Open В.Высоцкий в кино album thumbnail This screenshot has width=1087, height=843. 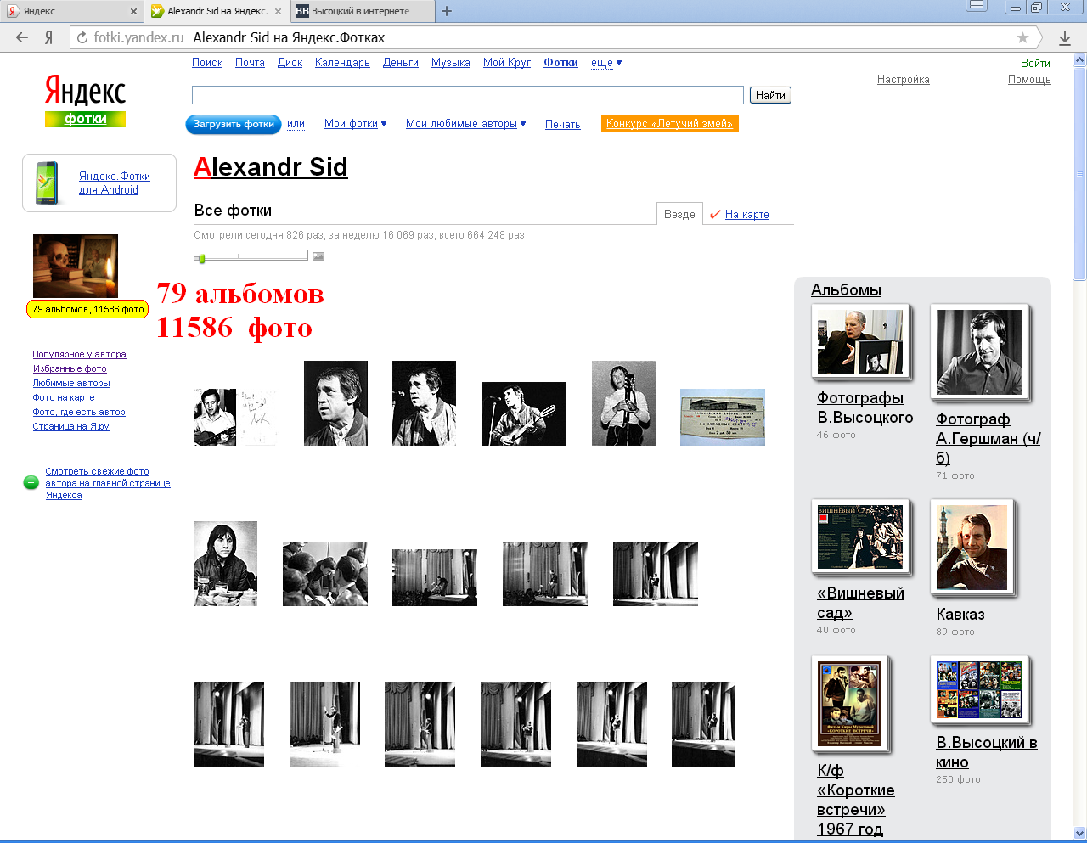pos(979,689)
